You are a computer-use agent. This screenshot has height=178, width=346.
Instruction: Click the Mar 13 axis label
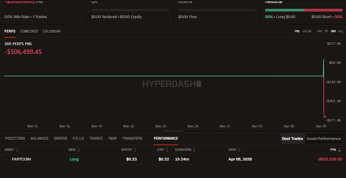33,126
